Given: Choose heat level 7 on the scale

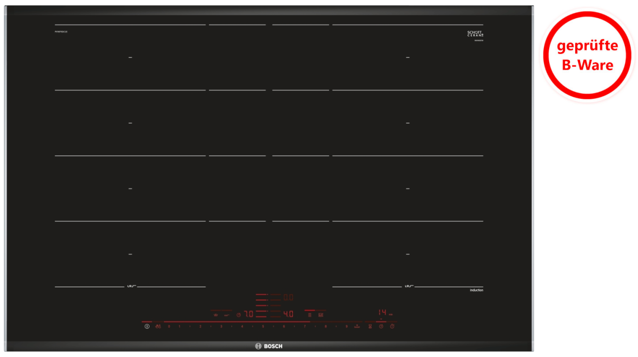Looking at the screenshot, I should click(305, 326).
